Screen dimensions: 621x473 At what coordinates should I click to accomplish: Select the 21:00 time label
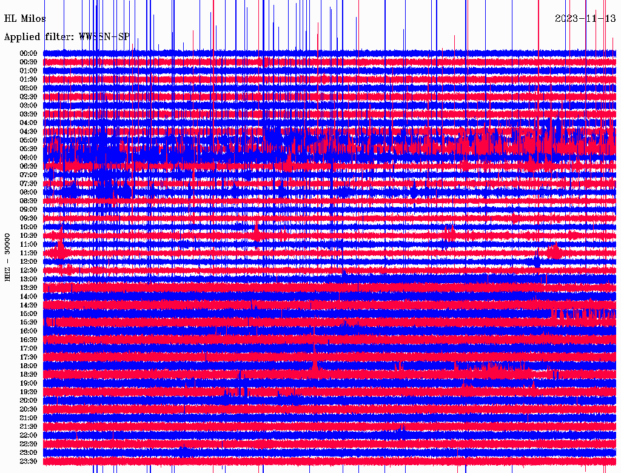point(29,418)
